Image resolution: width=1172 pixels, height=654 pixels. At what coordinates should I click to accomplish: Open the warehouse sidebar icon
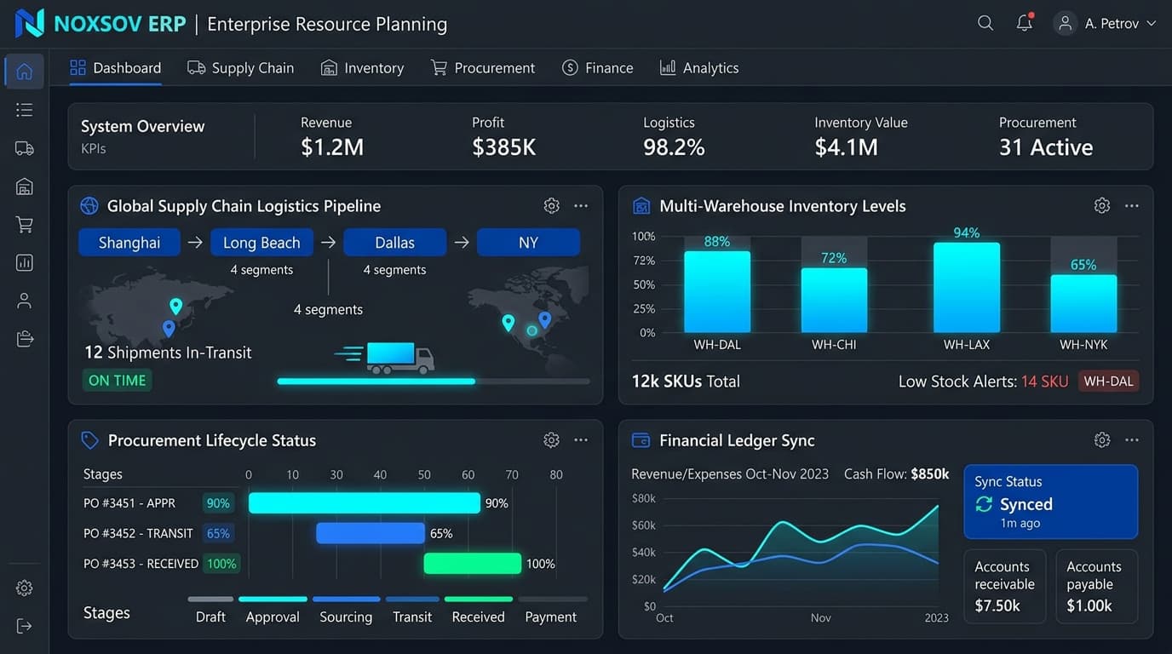(x=24, y=186)
